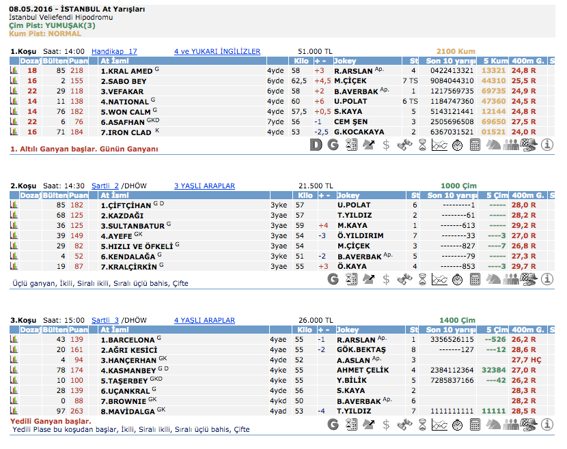This screenshot has height=449, width=567.
Task: Click the D icon under race 1
Action: (x=315, y=145)
